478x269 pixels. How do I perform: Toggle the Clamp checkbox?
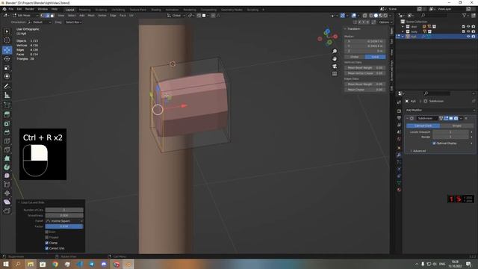pyautogui.click(x=47, y=243)
